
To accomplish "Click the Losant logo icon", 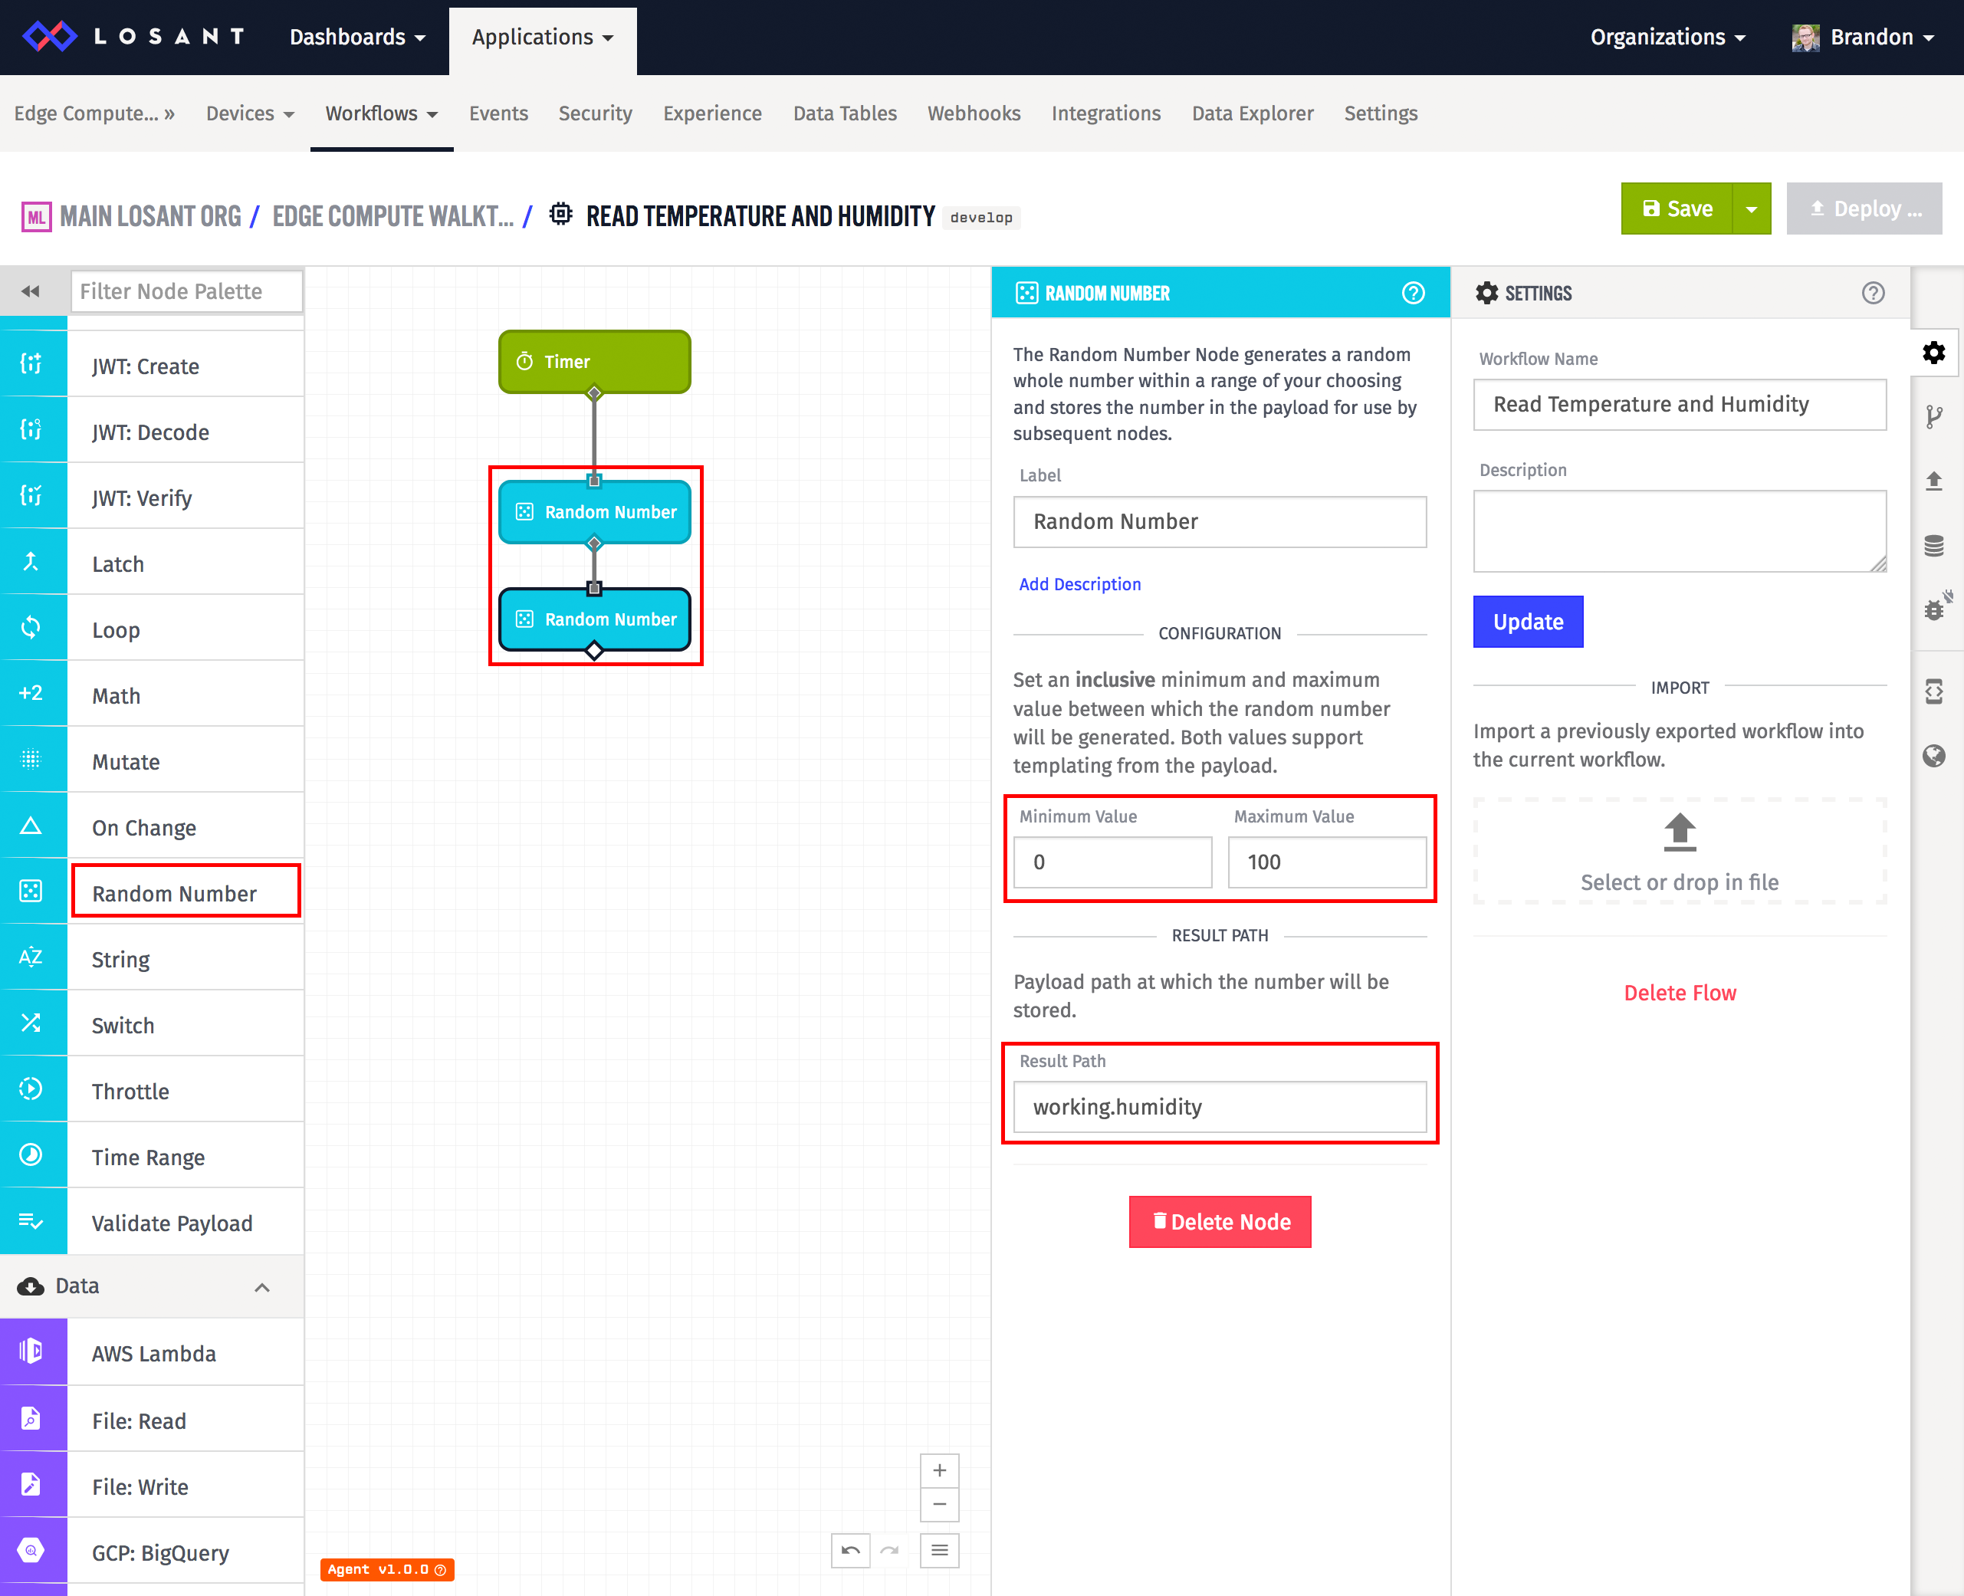I will coord(49,36).
